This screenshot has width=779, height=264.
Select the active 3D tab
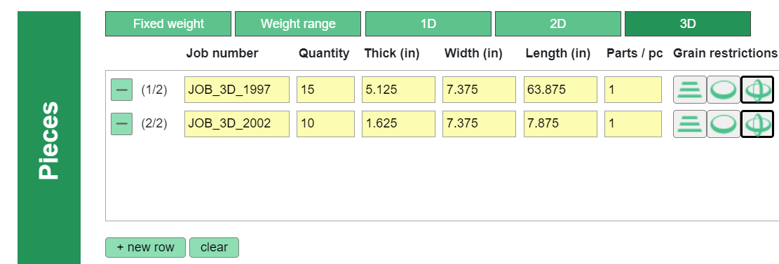(x=688, y=24)
